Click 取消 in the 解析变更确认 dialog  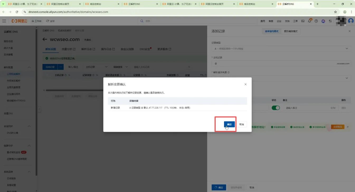coord(242,124)
